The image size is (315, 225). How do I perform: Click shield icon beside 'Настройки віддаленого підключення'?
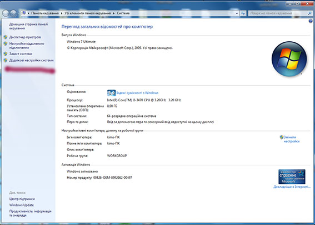pos(6,43)
